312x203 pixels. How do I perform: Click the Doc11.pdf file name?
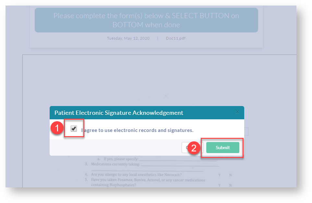click(x=175, y=38)
